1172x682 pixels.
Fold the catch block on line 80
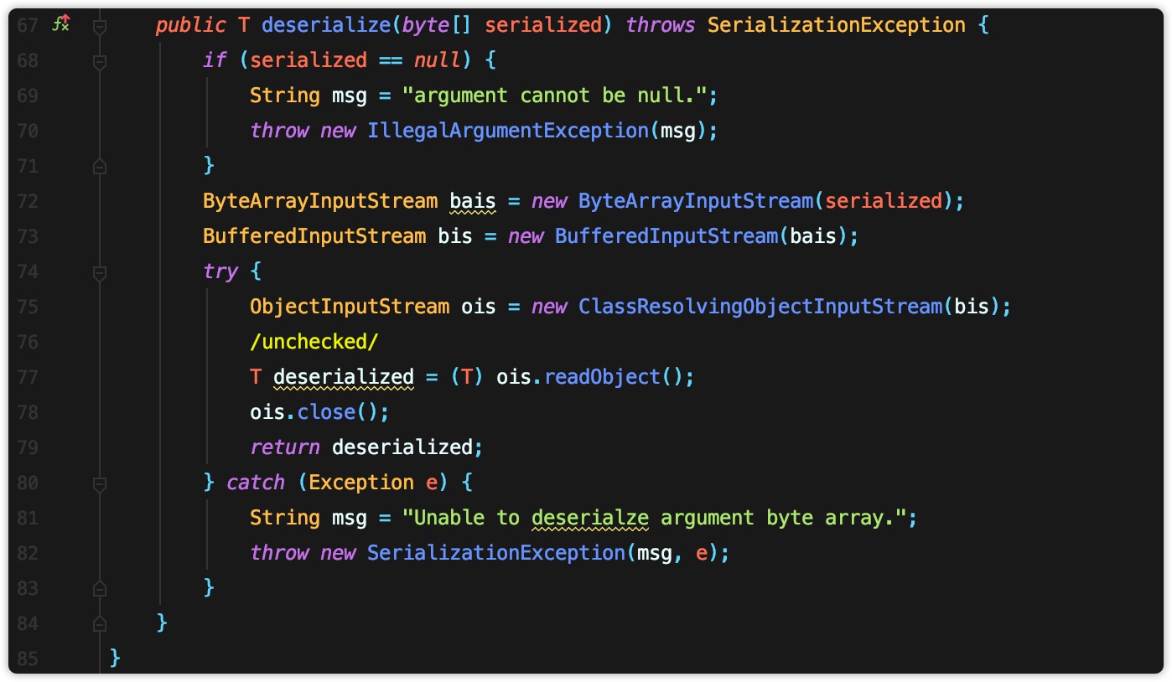tap(100, 483)
